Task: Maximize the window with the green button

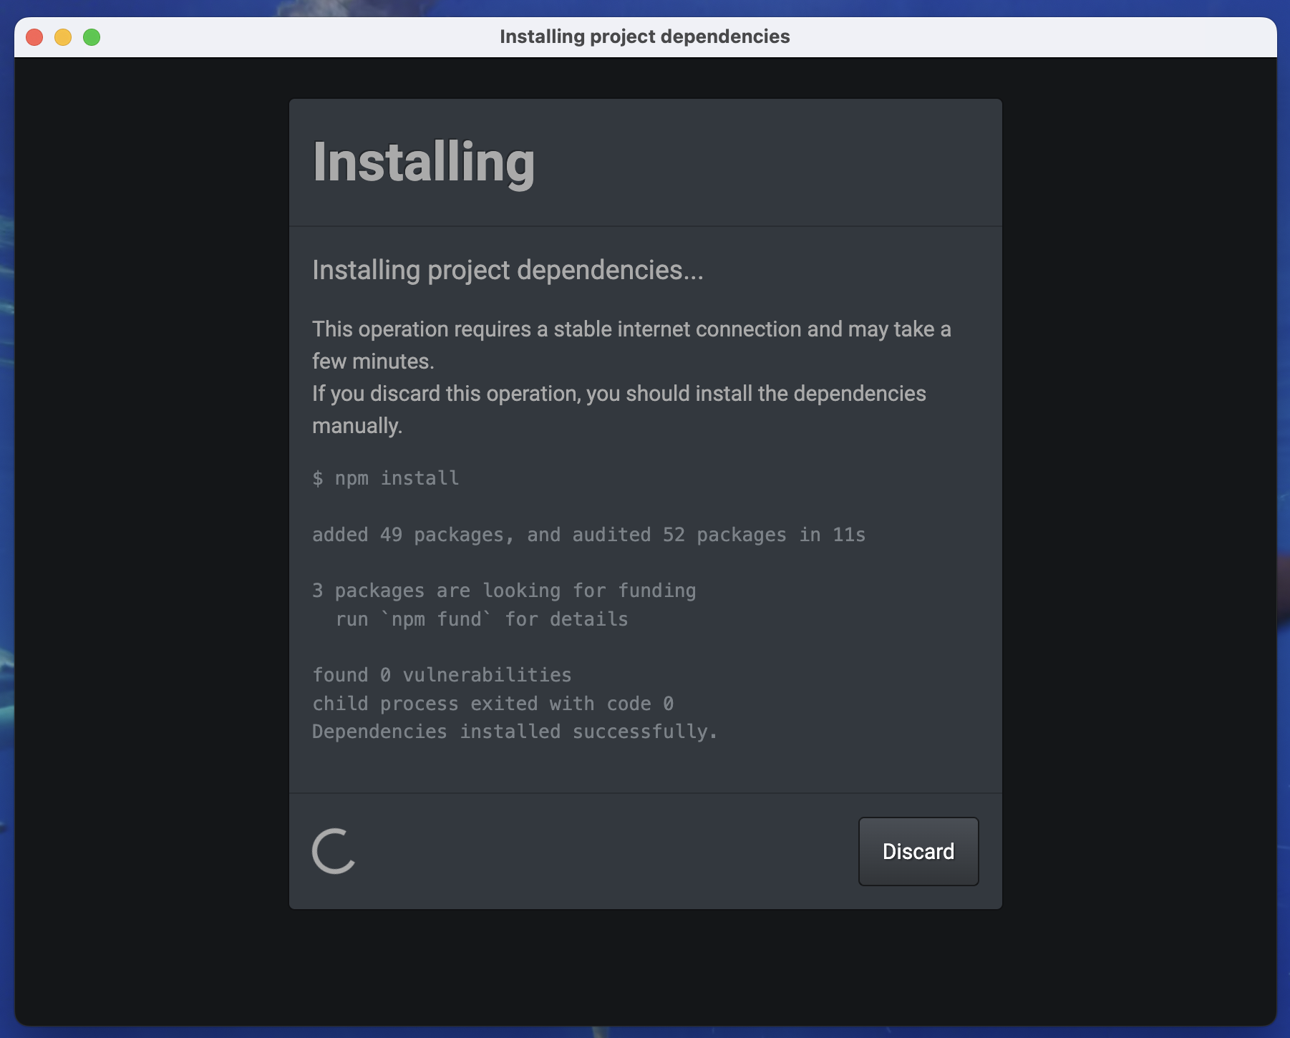Action: [x=92, y=37]
